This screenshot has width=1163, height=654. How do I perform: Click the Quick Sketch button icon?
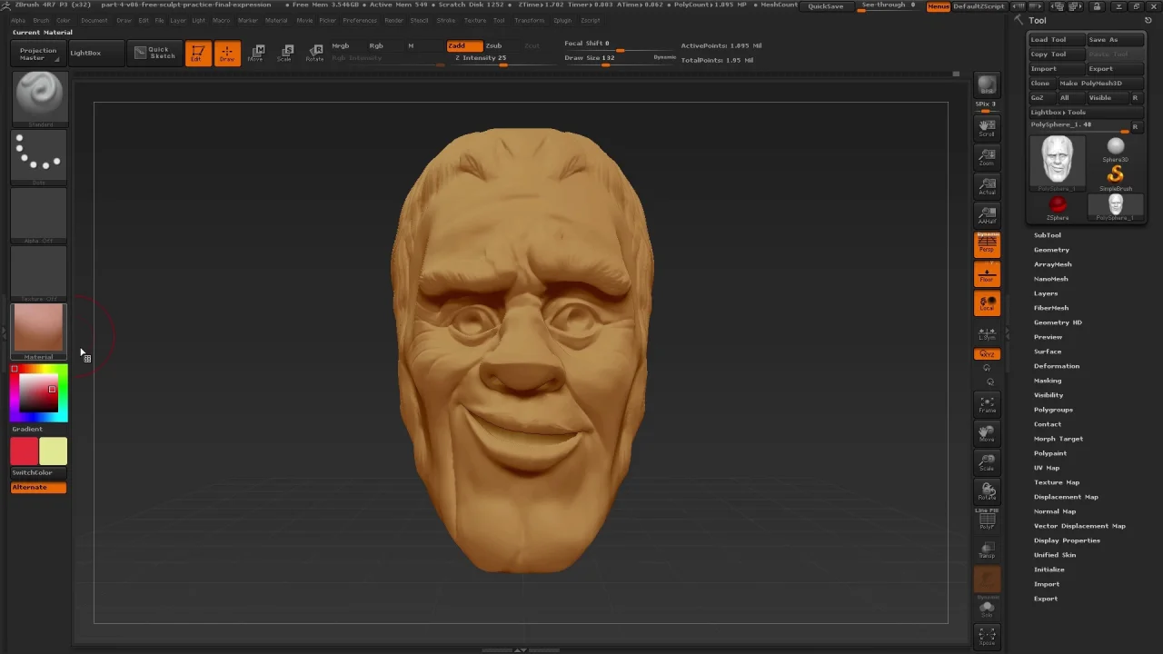(x=154, y=53)
